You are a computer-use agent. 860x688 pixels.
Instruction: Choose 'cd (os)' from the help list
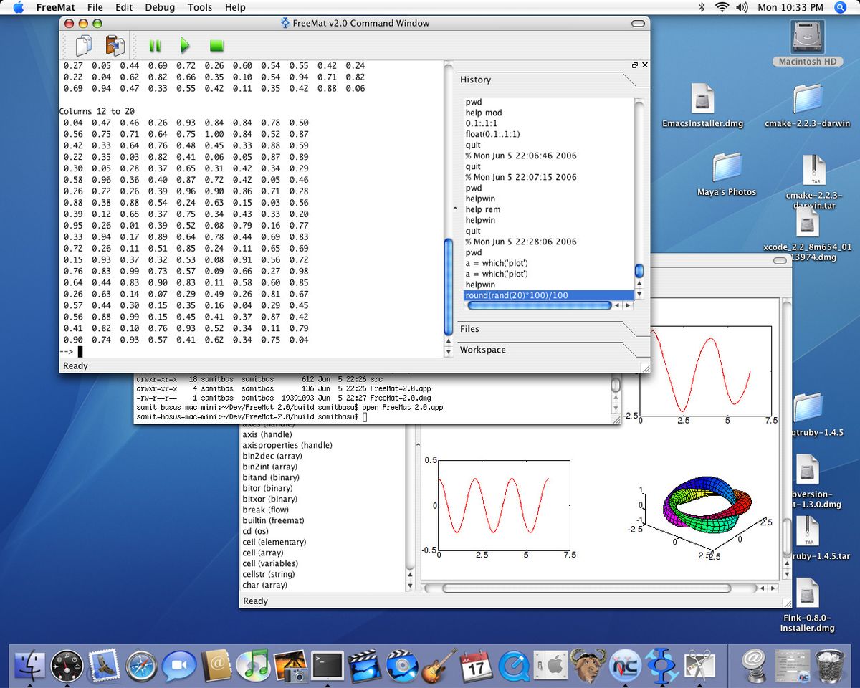pos(254,531)
